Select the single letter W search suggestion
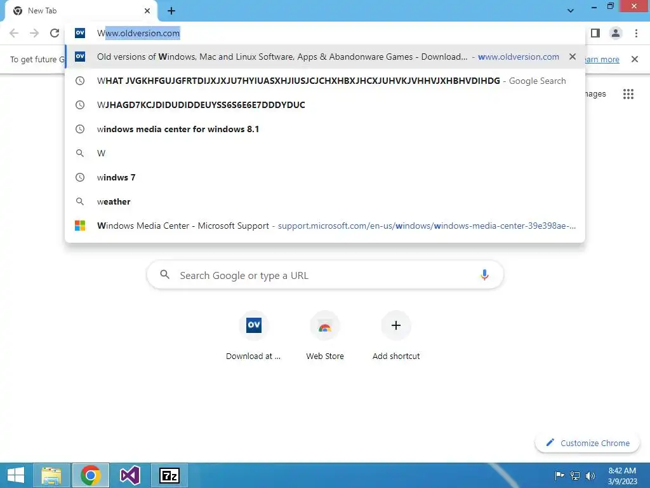Viewport: 650px width, 488px height. click(325, 153)
